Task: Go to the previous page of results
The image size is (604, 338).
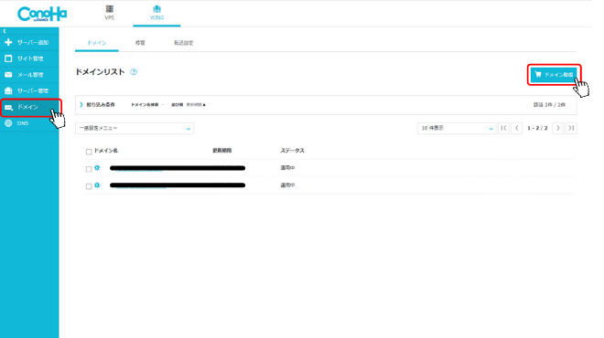Action: [x=517, y=128]
